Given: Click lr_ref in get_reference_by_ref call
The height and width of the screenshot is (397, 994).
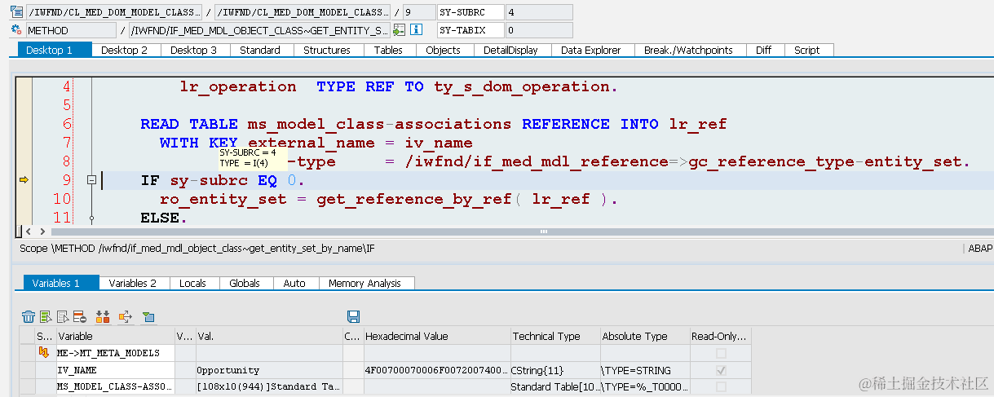Looking at the screenshot, I should (561, 199).
